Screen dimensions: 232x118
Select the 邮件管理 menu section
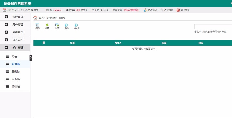15,47
